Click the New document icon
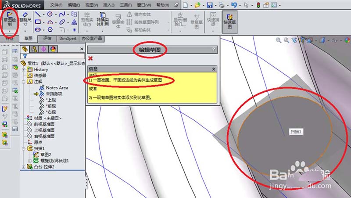Image resolution: width=351 pixels, height=198 pixels. coord(185,5)
